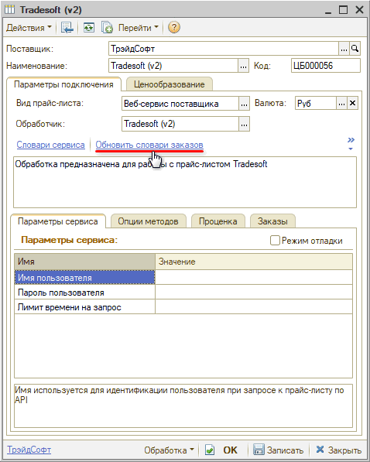Click the checkmark icon beside OK

point(210,450)
